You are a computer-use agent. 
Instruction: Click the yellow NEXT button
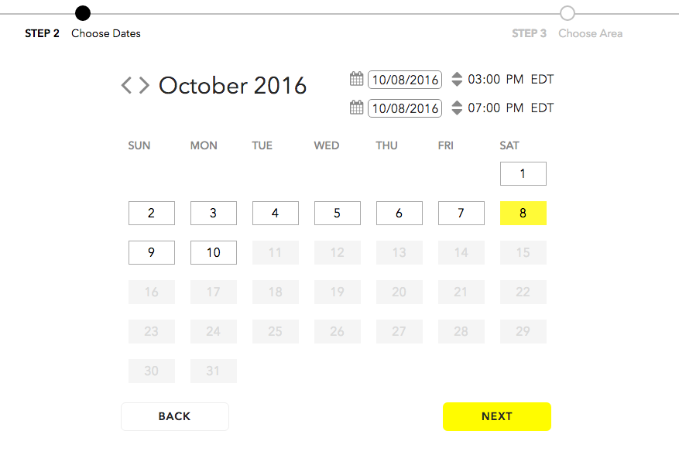click(x=497, y=416)
